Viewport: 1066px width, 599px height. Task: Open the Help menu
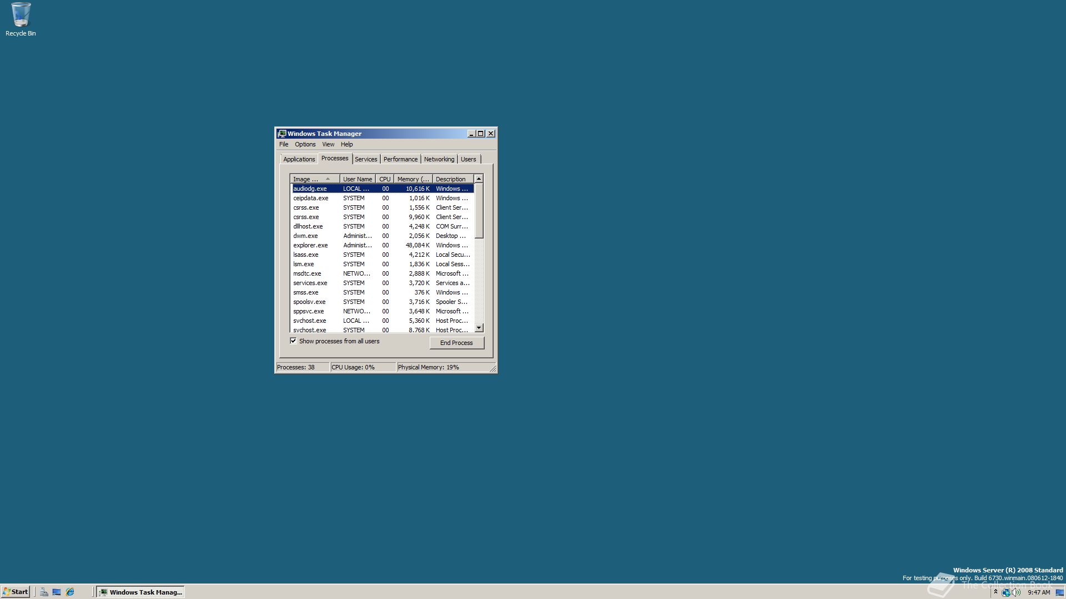346,144
